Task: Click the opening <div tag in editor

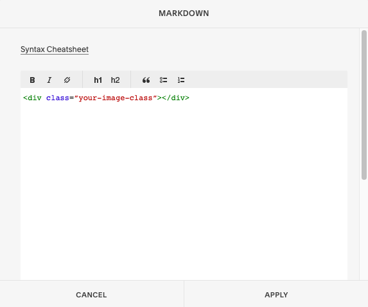Action: click(32, 98)
